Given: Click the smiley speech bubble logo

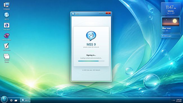Looking at the screenshot, I should pos(91,36).
